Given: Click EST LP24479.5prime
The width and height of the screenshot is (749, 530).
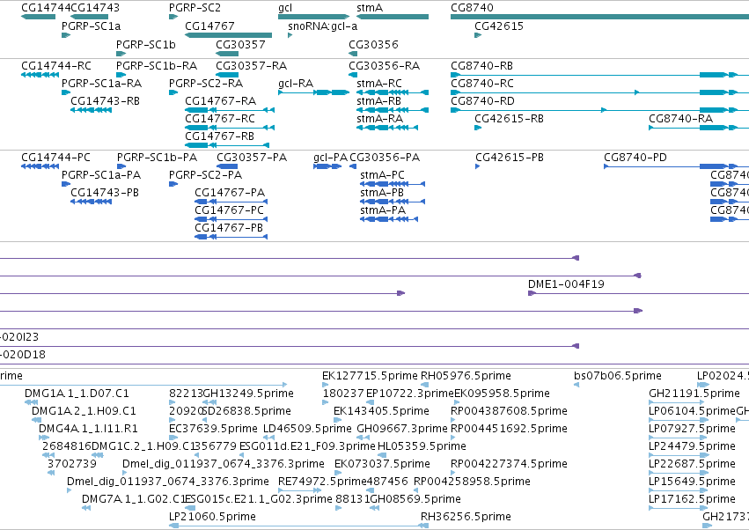Looking at the screenshot, I should pos(677,455).
